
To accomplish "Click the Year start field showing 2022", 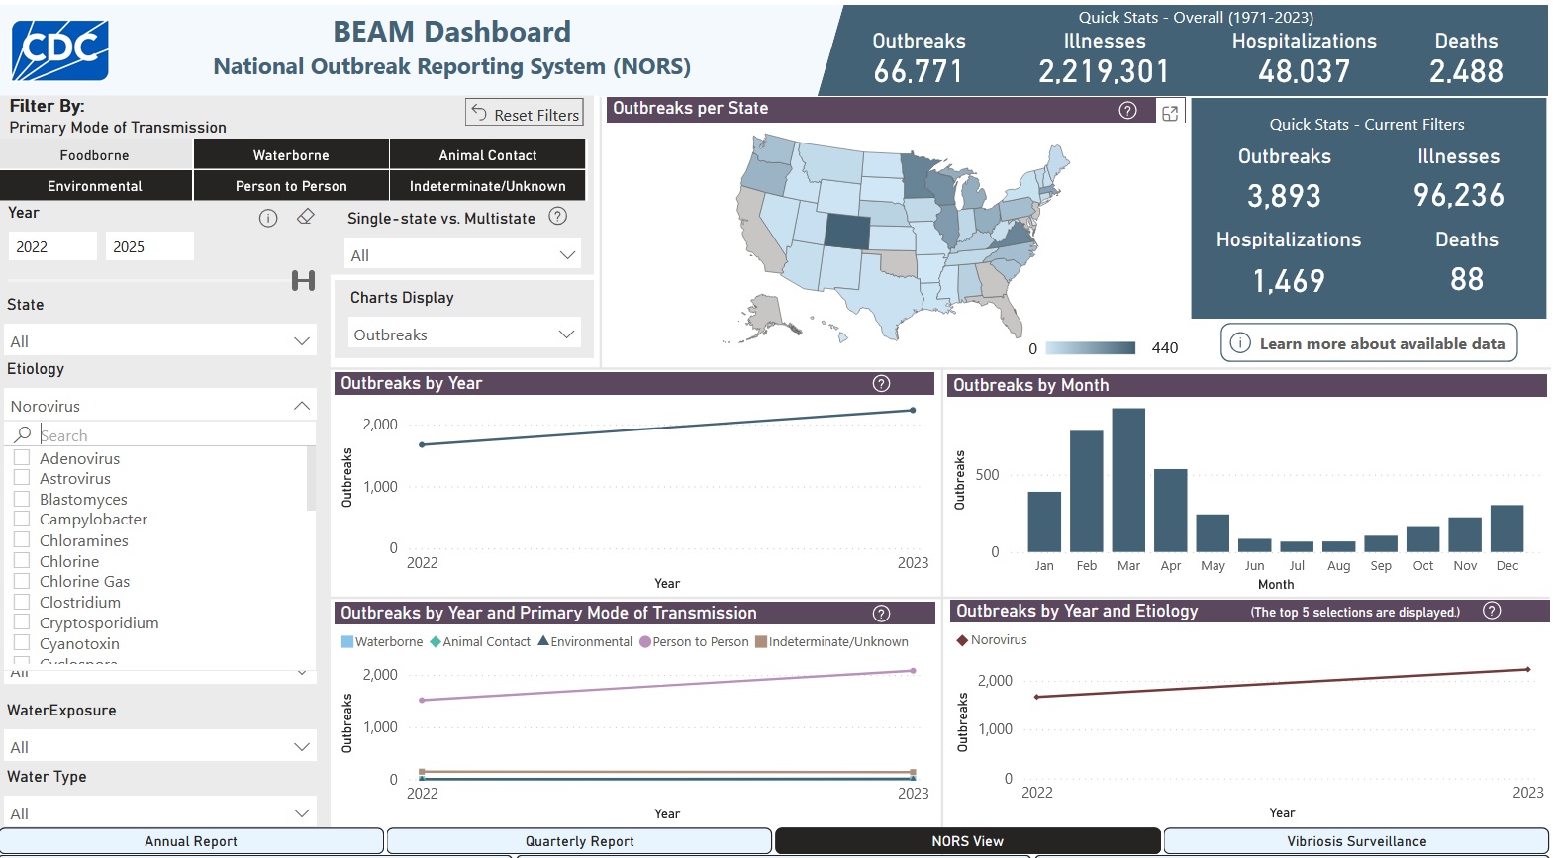I will coord(52,246).
